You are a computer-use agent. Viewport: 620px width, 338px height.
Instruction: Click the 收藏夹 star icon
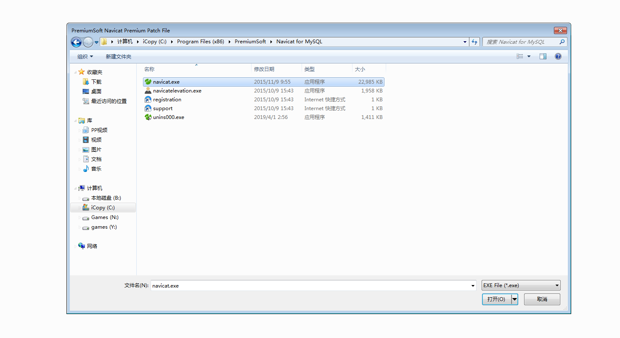point(82,72)
